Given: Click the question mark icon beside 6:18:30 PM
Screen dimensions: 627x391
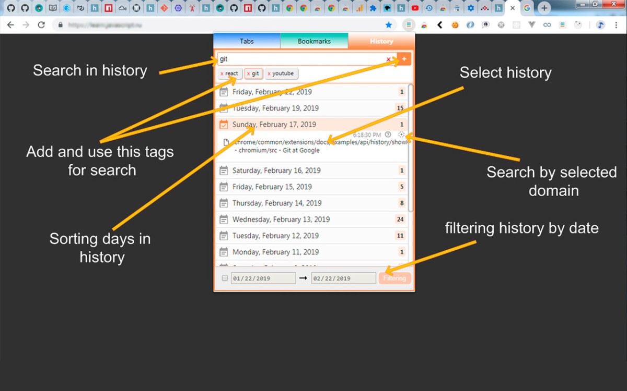Looking at the screenshot, I should pos(388,135).
